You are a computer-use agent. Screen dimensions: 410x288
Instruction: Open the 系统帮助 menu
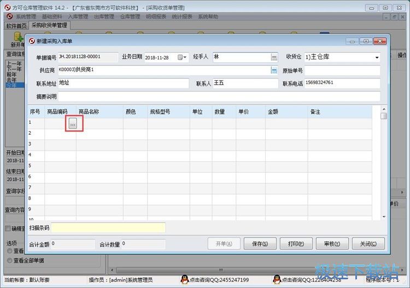coord(208,17)
